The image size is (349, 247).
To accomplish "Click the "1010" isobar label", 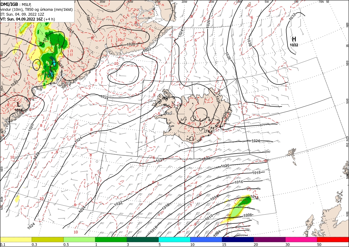I will pyautogui.click(x=209, y=217).
